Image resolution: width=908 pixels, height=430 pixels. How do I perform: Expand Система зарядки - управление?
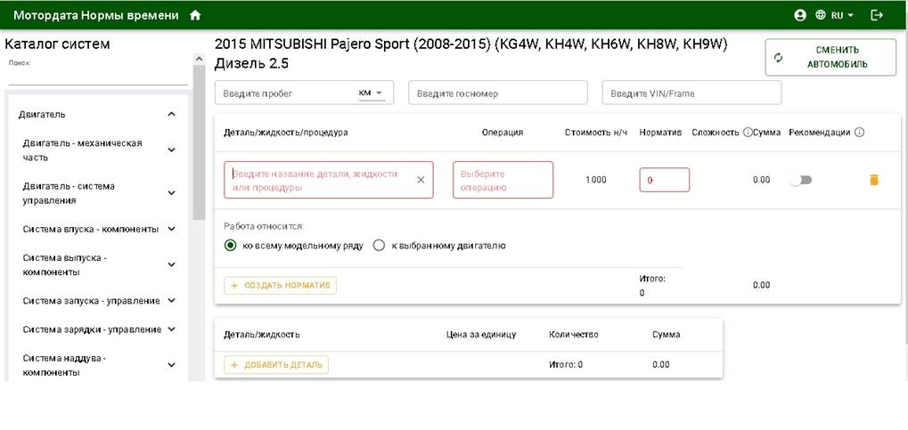171,329
